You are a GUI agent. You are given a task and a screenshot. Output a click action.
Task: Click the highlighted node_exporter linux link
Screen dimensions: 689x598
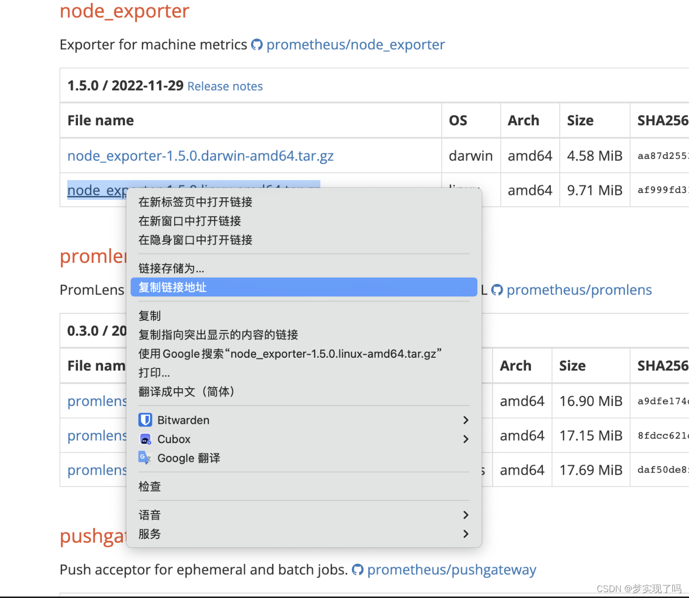pos(97,190)
